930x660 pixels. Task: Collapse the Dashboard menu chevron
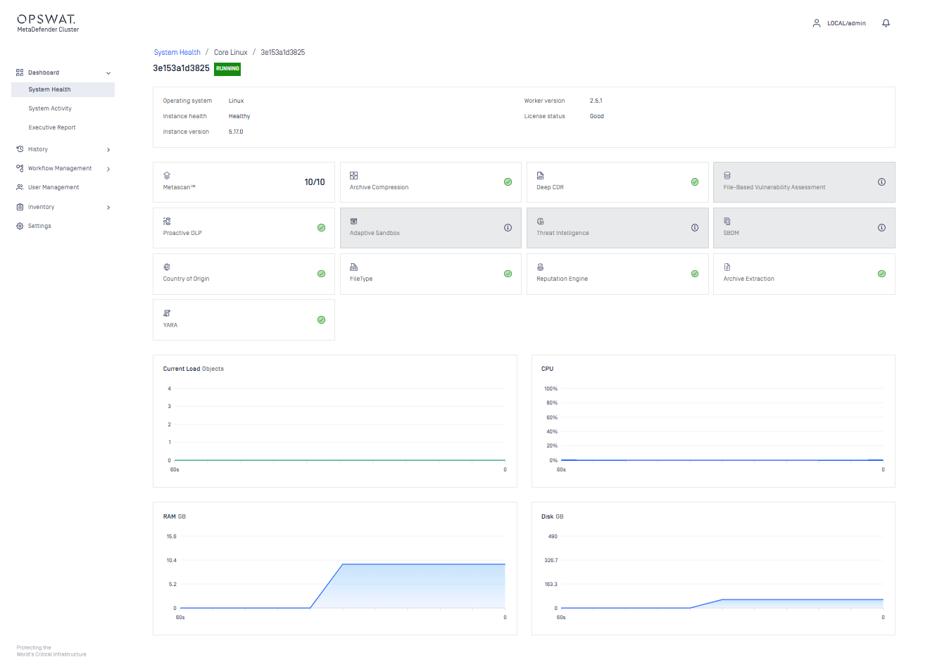108,73
